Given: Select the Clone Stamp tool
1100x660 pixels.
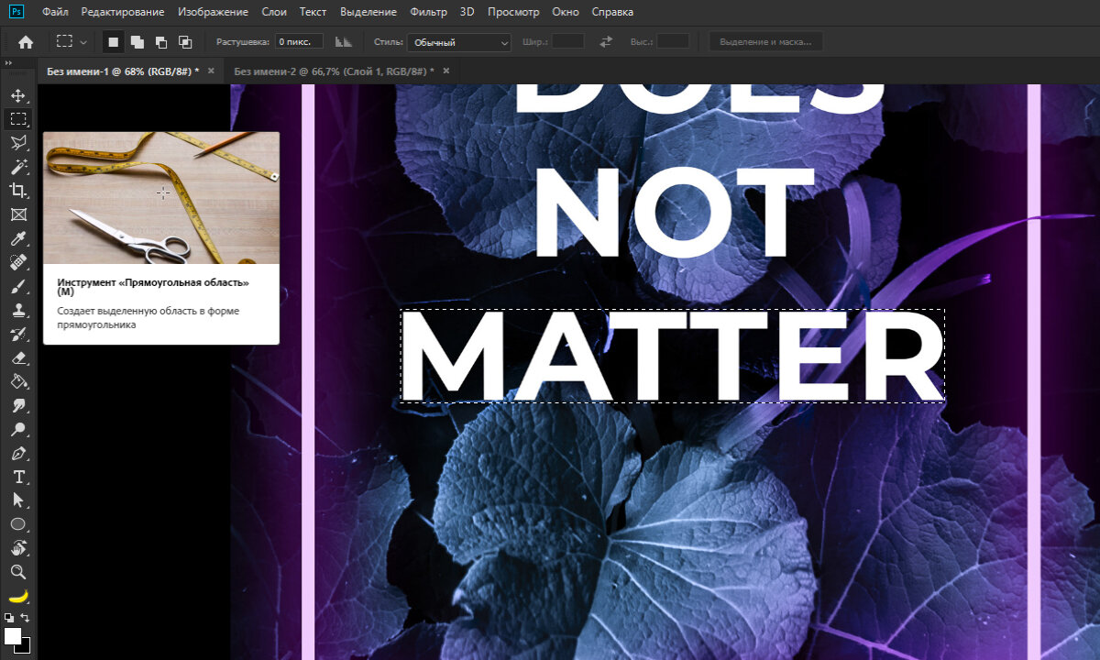Looking at the screenshot, I should click(17, 310).
